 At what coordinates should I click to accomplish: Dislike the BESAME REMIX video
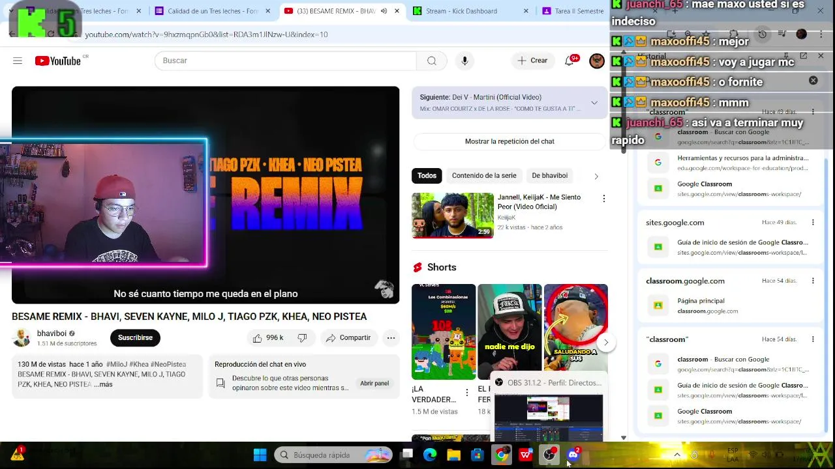(x=302, y=337)
